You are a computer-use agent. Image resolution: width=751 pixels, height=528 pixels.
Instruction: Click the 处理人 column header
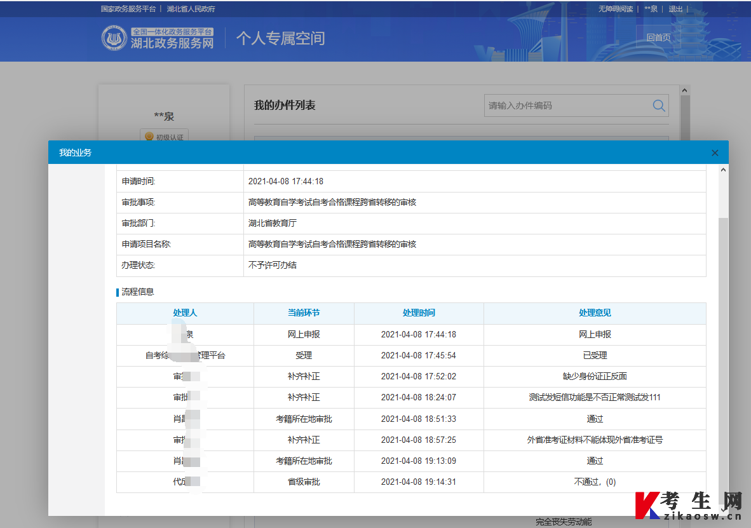[185, 313]
